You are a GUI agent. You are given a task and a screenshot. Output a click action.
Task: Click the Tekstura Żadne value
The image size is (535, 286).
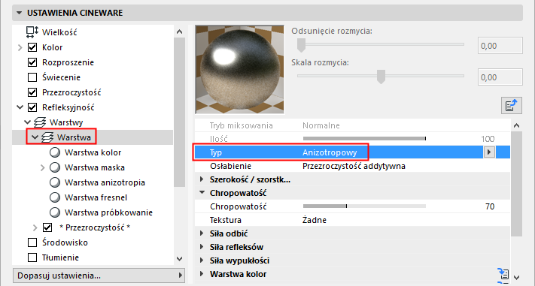click(x=315, y=220)
